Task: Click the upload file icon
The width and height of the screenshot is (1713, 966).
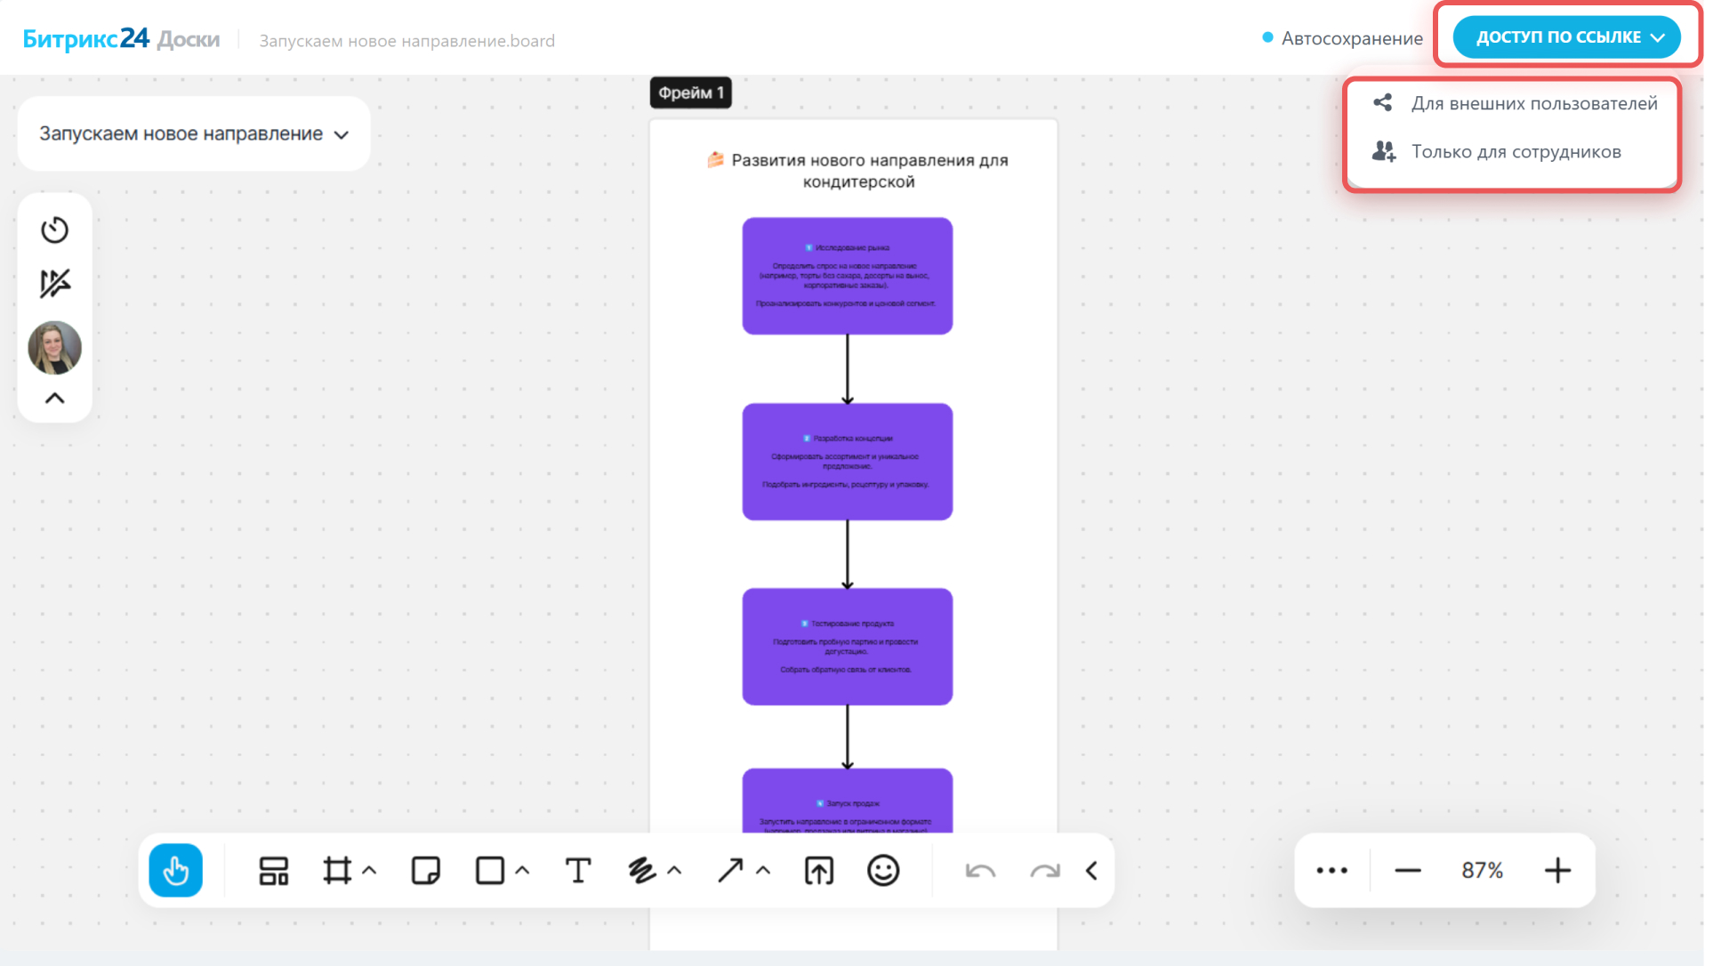Action: pos(819,870)
